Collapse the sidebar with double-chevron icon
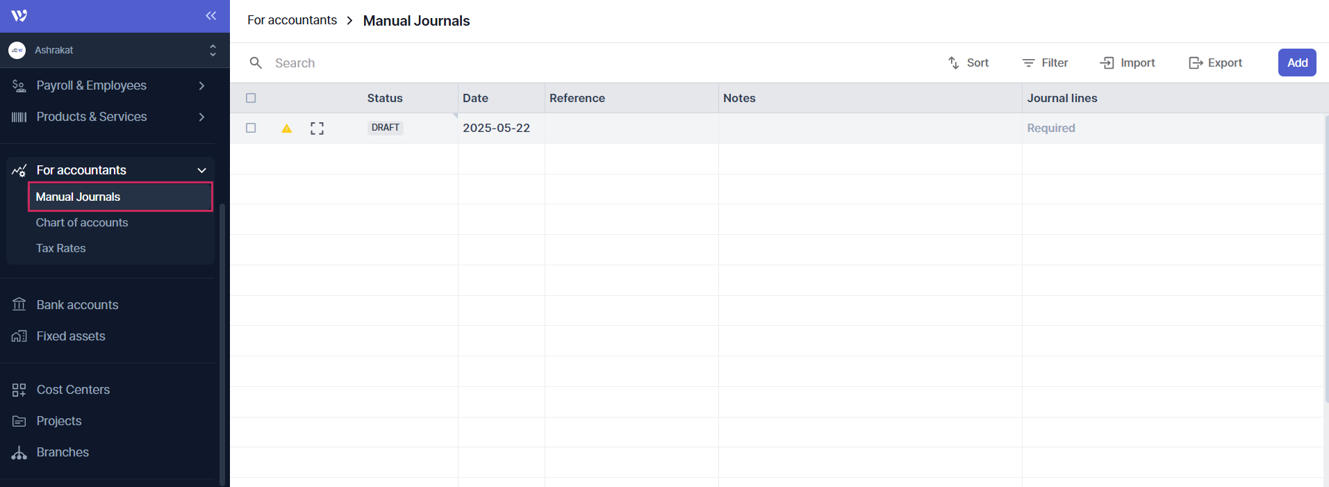Image resolution: width=1329 pixels, height=487 pixels. coord(211,15)
